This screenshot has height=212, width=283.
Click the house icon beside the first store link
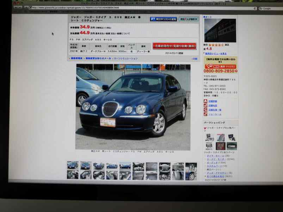click(x=205, y=101)
